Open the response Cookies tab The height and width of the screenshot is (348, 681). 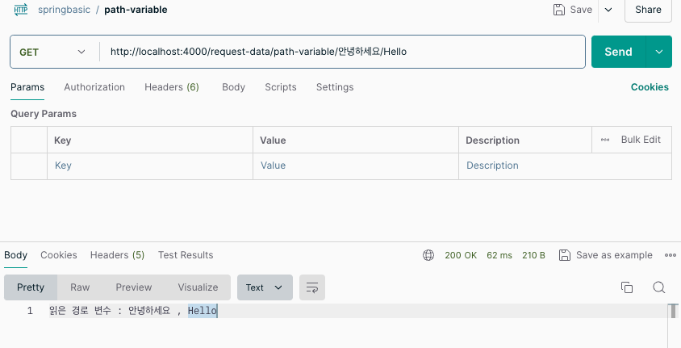tap(59, 255)
